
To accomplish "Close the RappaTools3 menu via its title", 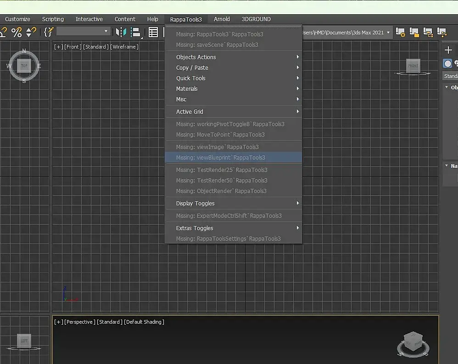I will click(186, 19).
